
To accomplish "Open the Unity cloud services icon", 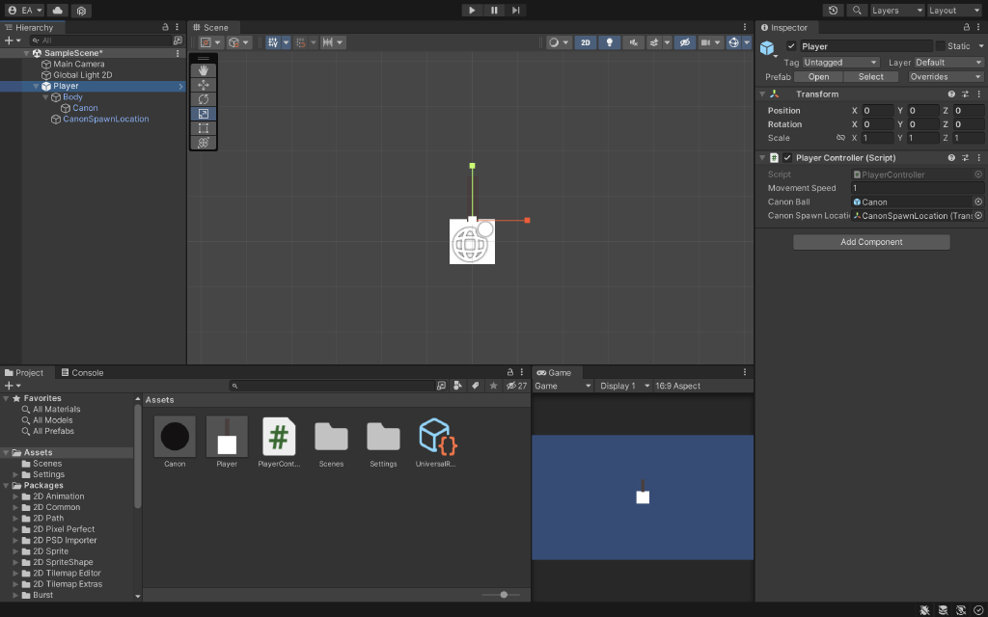I will (x=56, y=10).
